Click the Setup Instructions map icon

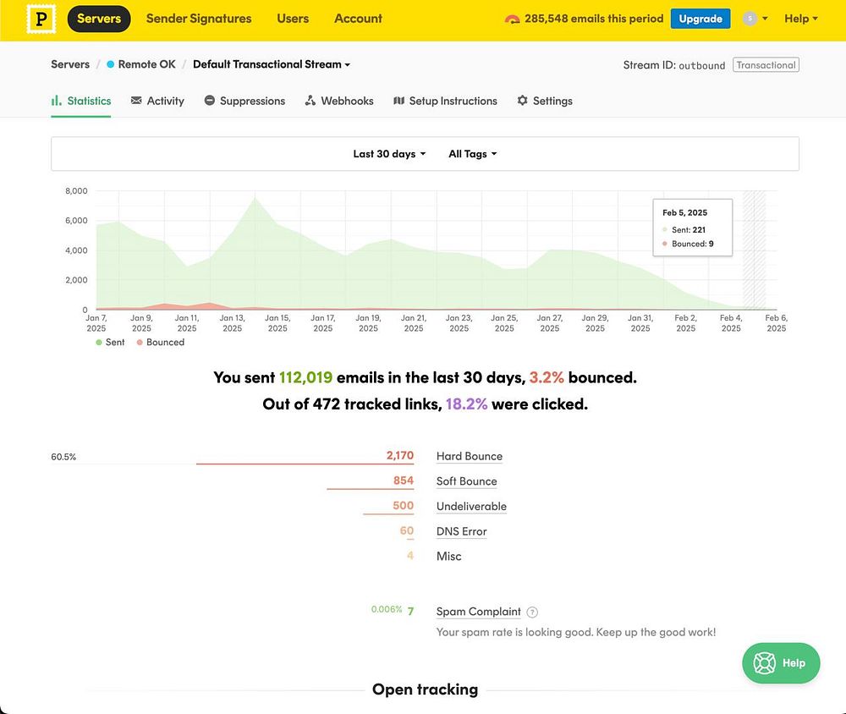pyautogui.click(x=398, y=101)
